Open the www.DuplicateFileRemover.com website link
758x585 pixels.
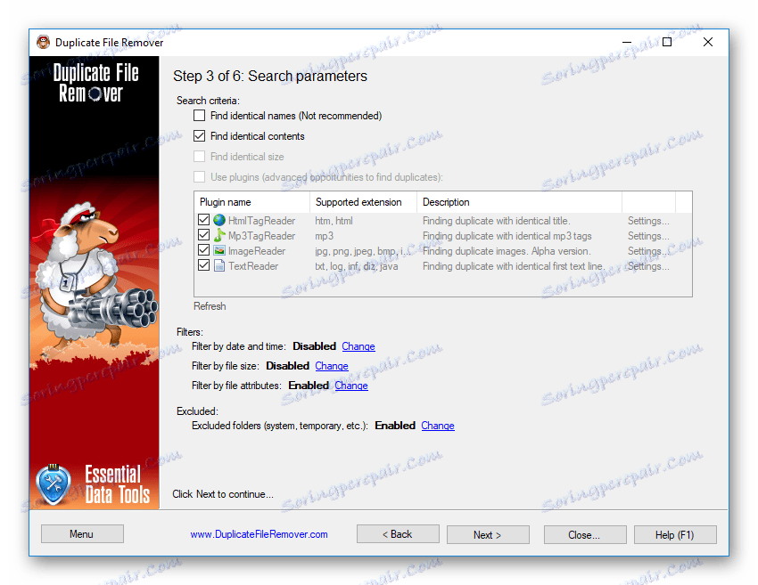(259, 534)
